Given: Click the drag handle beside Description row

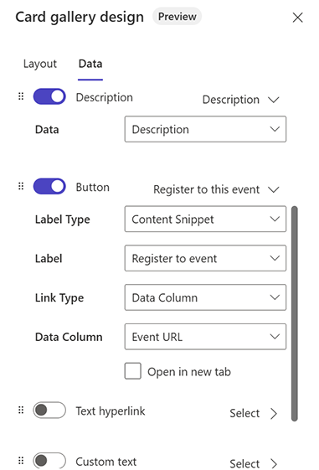Looking at the screenshot, I should coord(21,96).
